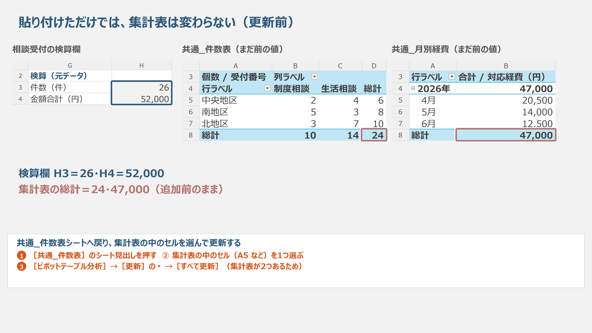Image resolution: width=592 pixels, height=333 pixels.
Task: Select column H header in 相談受付
Action: click(x=142, y=65)
